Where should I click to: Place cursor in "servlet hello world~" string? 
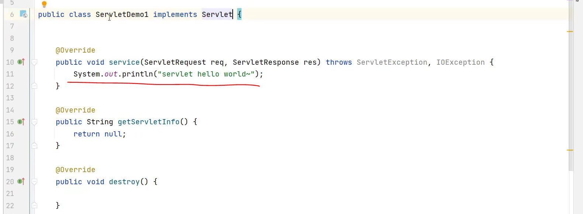coord(206,74)
